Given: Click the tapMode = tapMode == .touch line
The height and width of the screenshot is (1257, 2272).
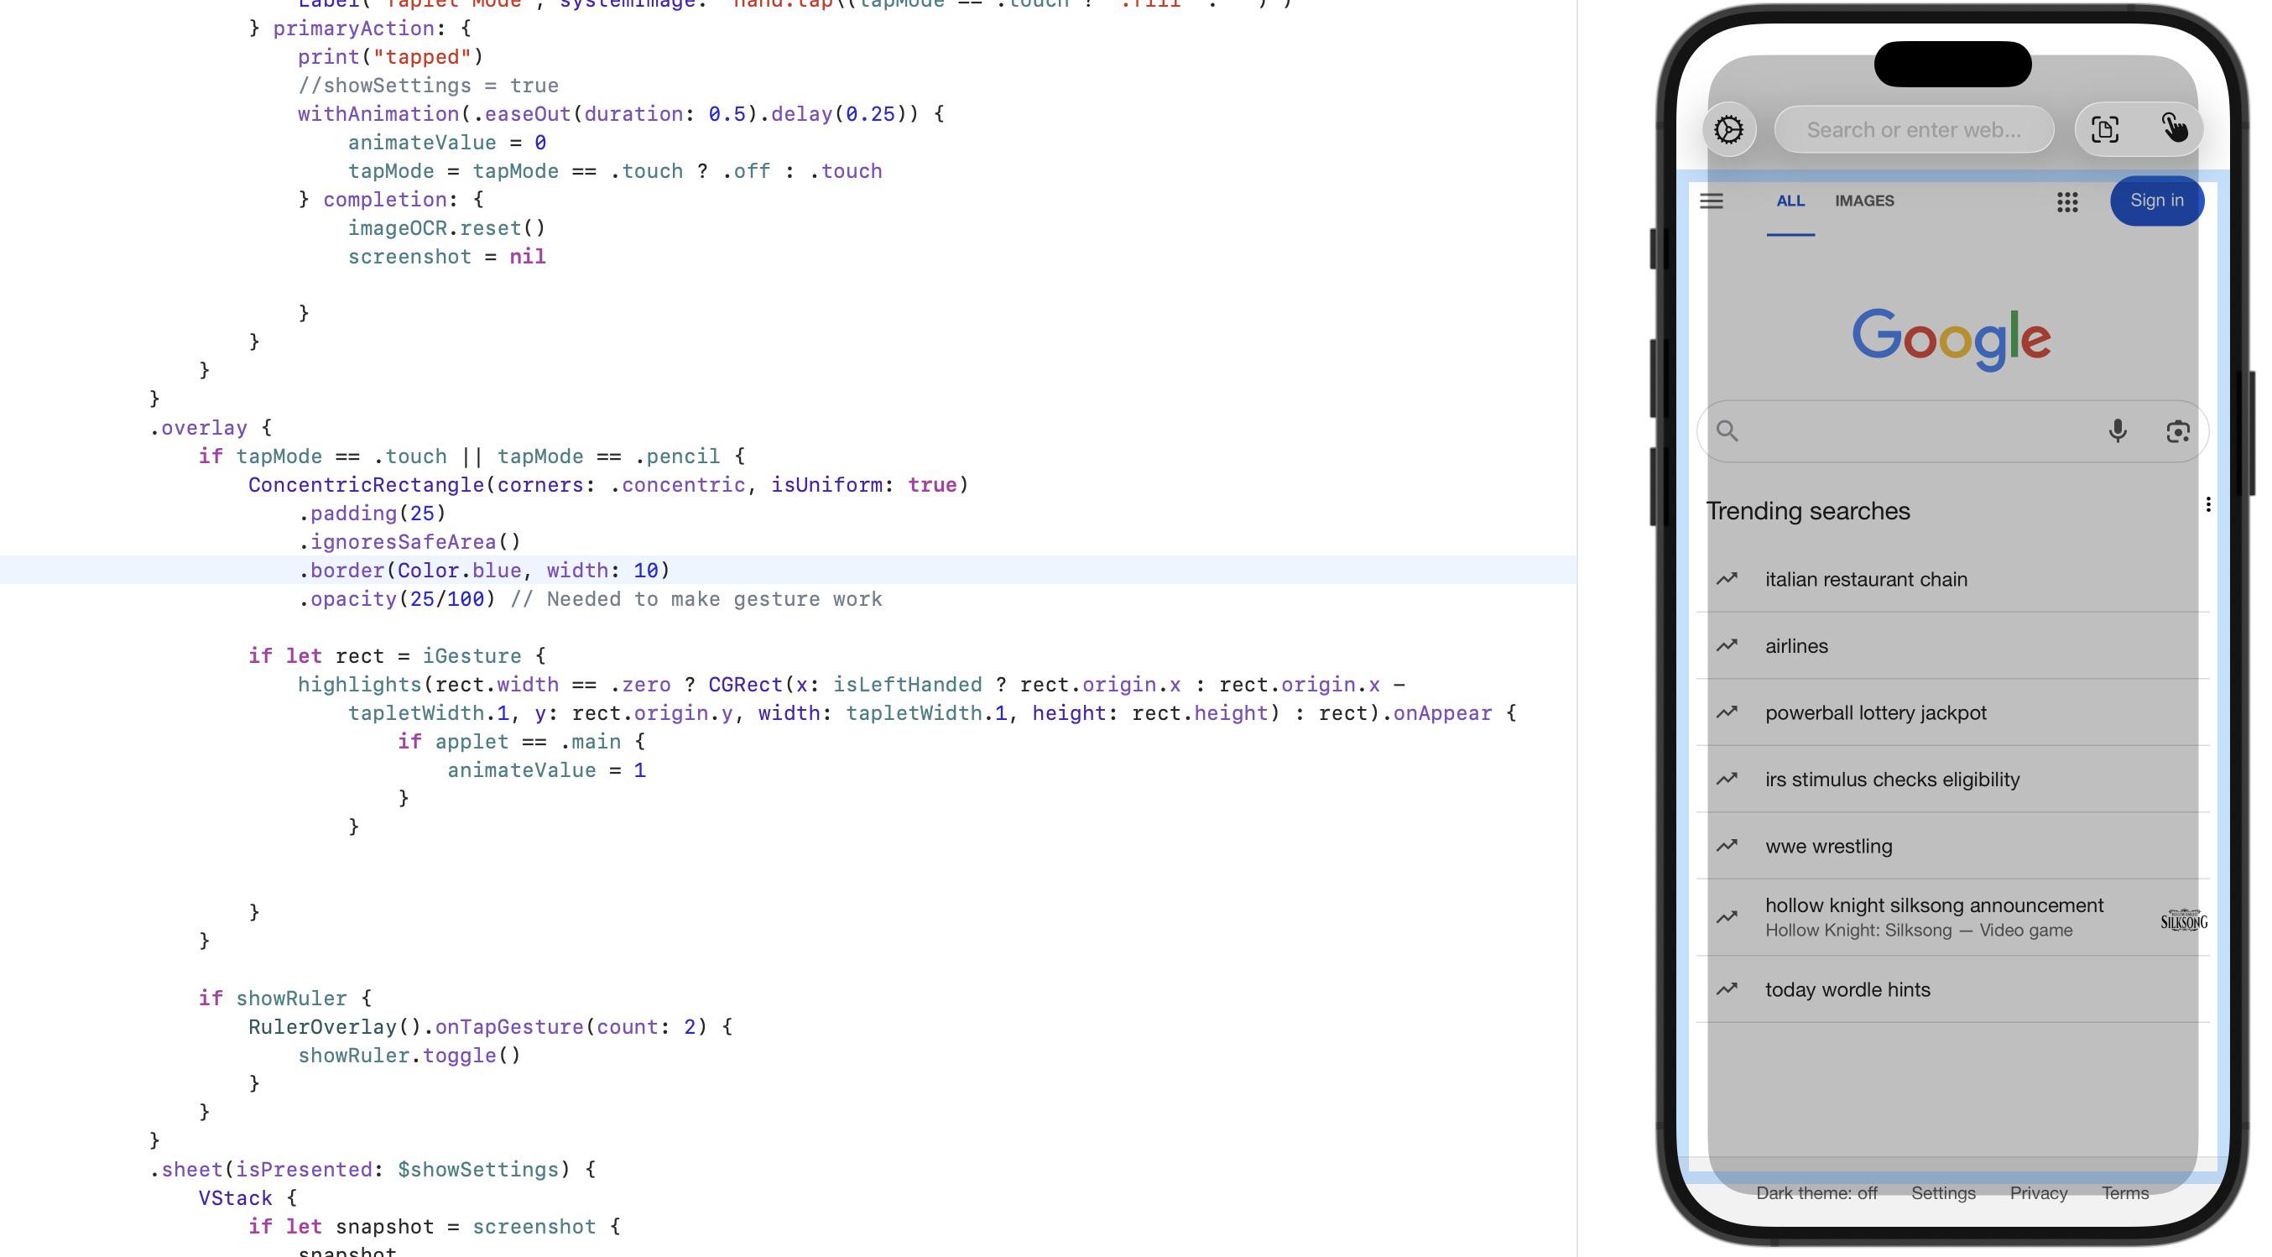Looking at the screenshot, I should (615, 171).
